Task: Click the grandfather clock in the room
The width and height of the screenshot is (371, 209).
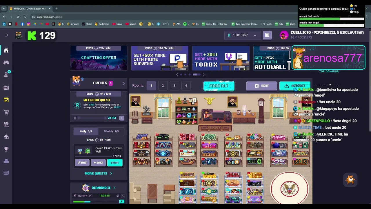Action: (x=261, y=110)
